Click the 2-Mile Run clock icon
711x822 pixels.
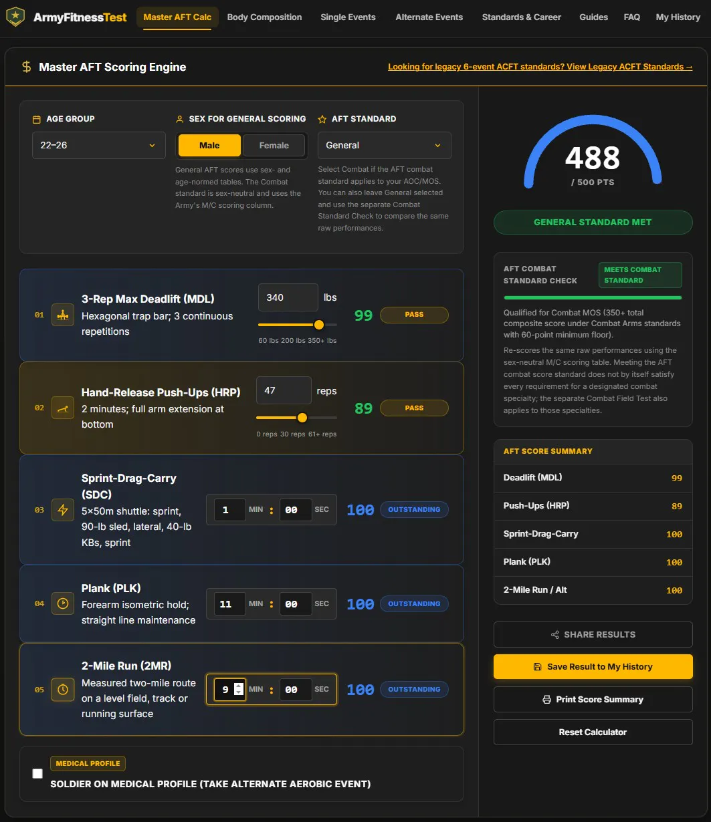point(63,689)
